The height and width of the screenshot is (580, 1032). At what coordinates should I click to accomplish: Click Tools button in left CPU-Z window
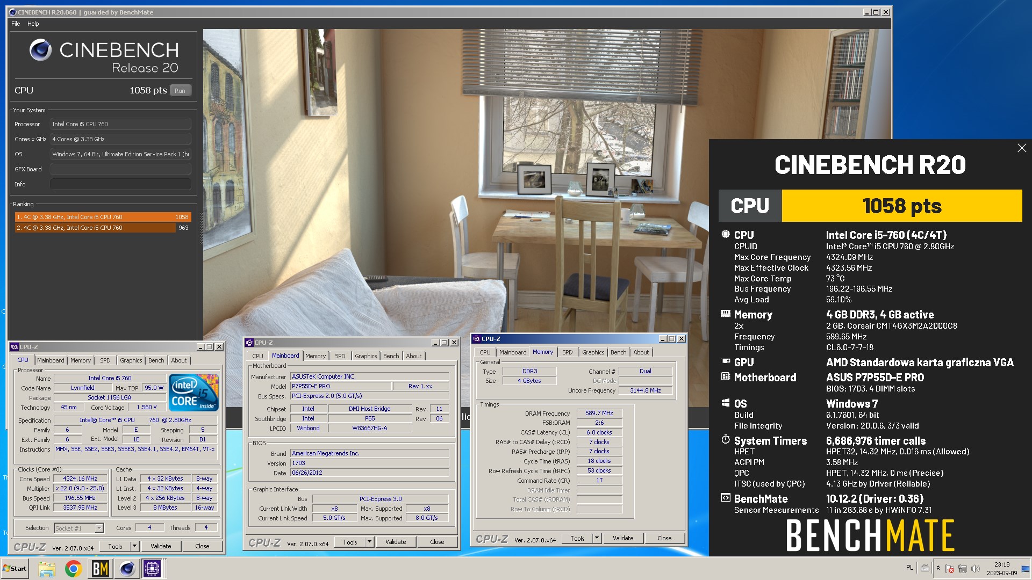[115, 546]
